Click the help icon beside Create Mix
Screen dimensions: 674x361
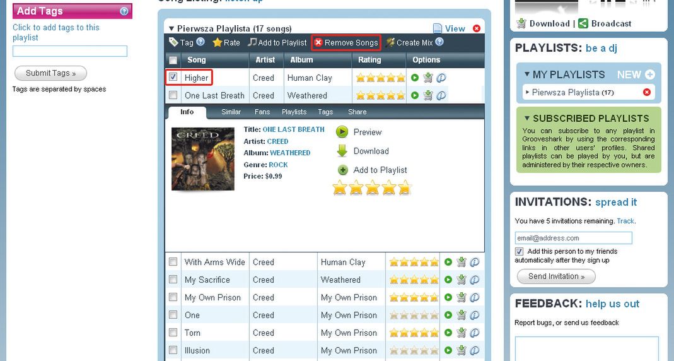(439, 42)
